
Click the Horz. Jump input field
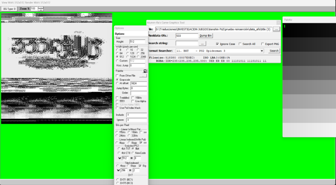click(137, 65)
